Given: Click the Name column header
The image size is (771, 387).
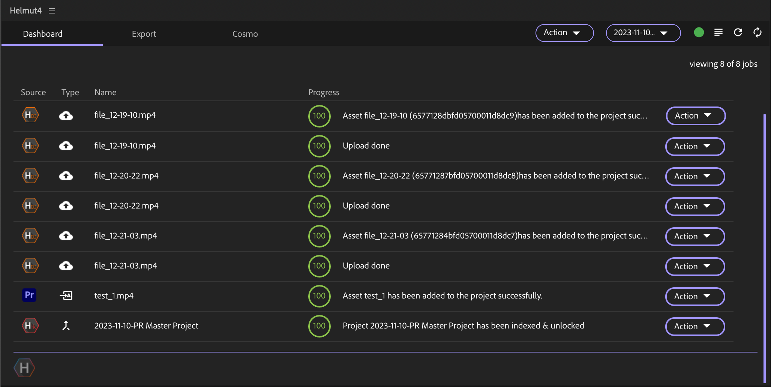Looking at the screenshot, I should [105, 92].
